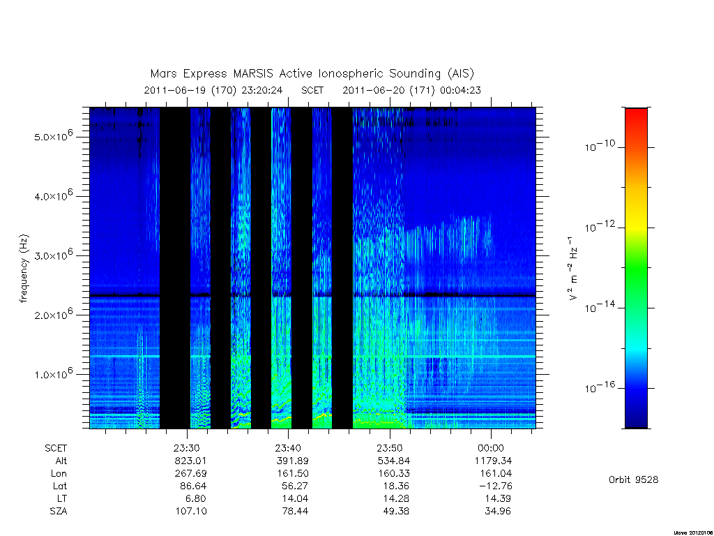Click local time value 6.80

tap(196, 498)
